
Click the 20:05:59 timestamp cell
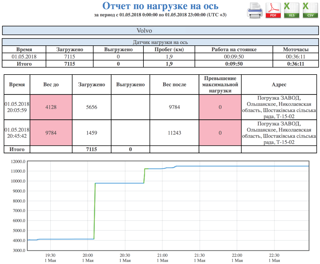[17, 107]
